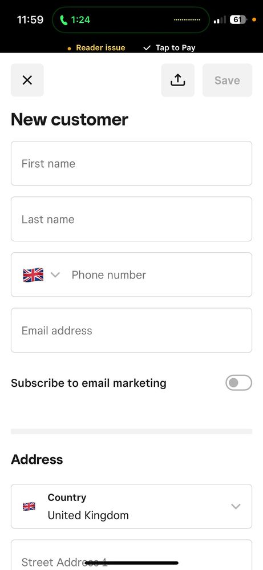Image resolution: width=263 pixels, height=570 pixels.
Task: Expand phone country code chevron
Action: [55, 275]
